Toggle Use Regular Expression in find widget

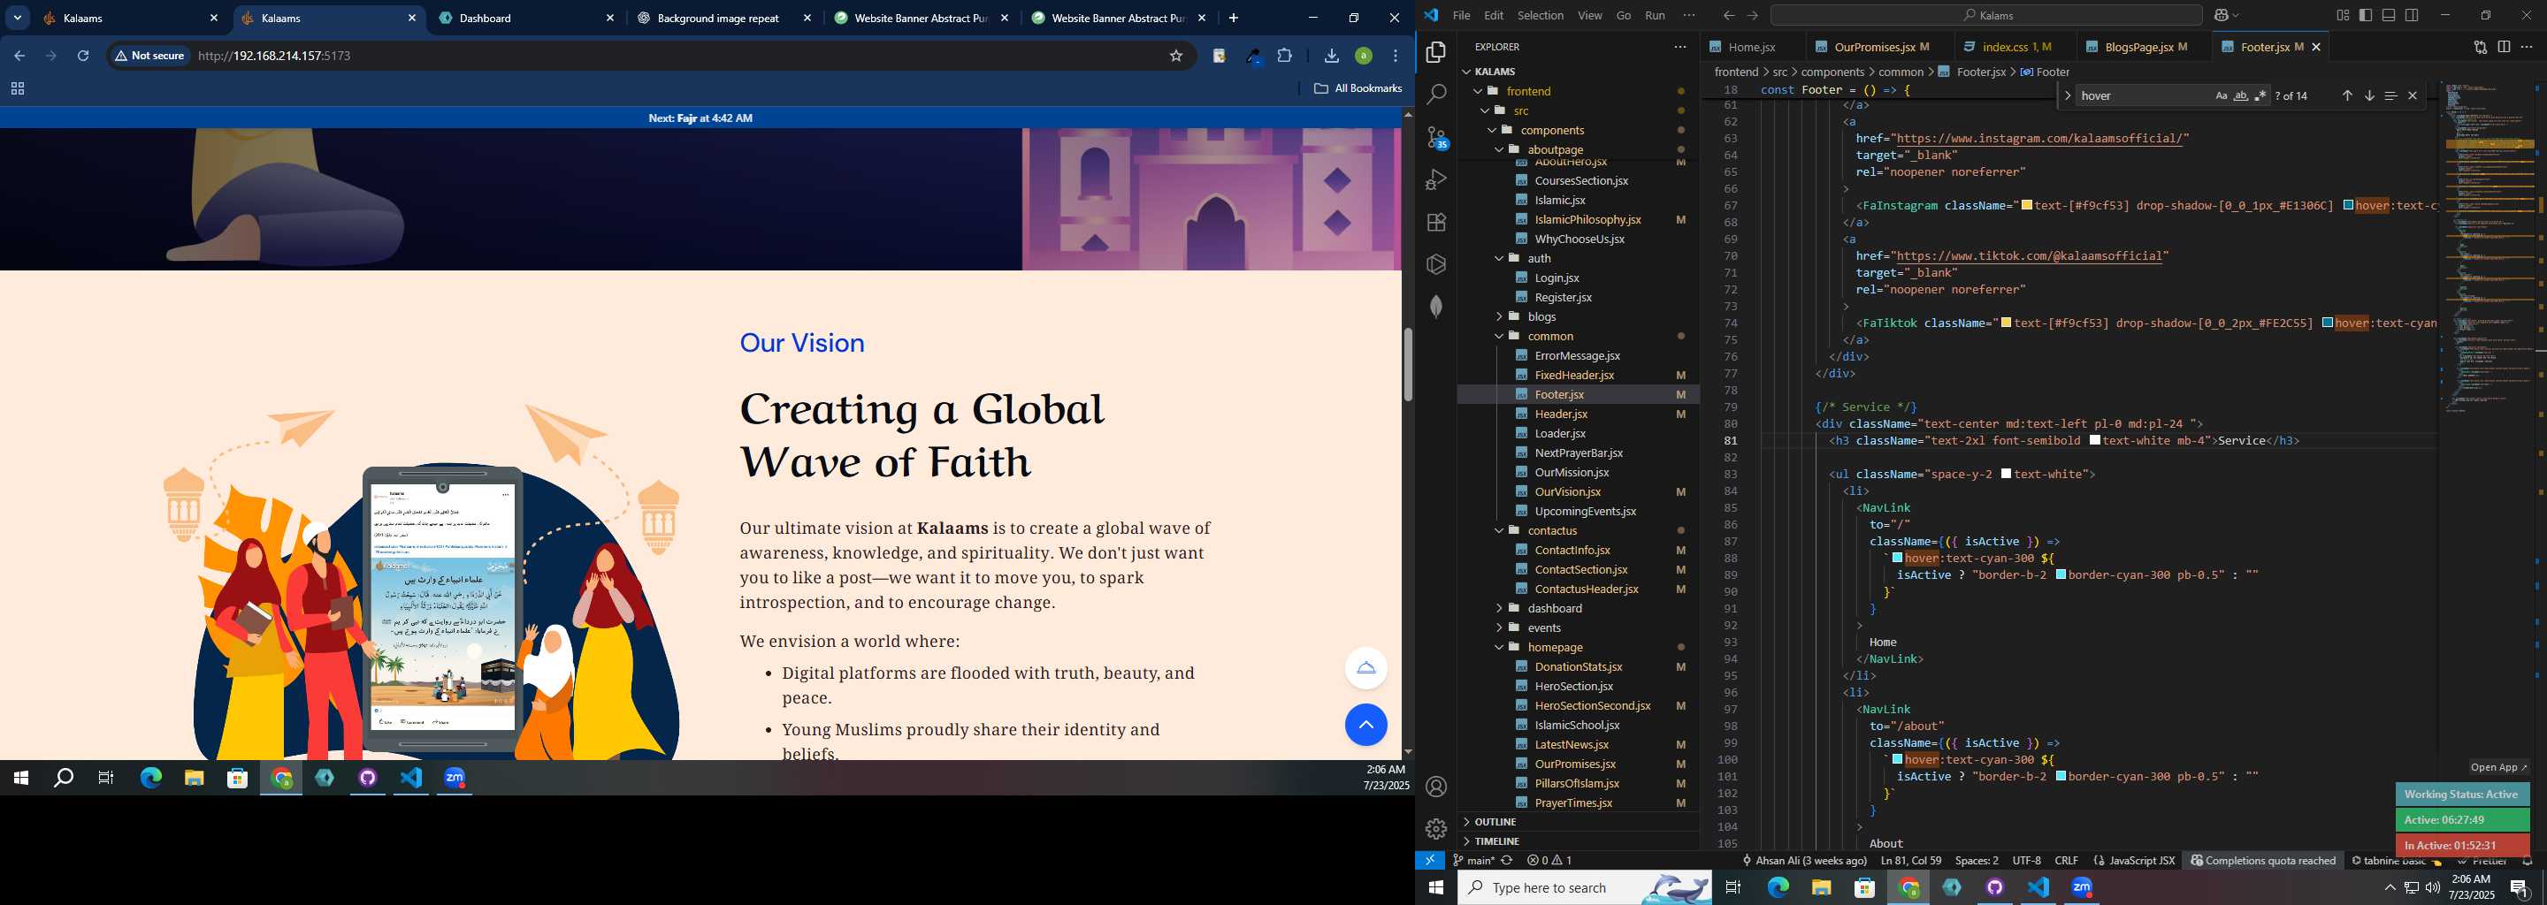pos(2260,95)
